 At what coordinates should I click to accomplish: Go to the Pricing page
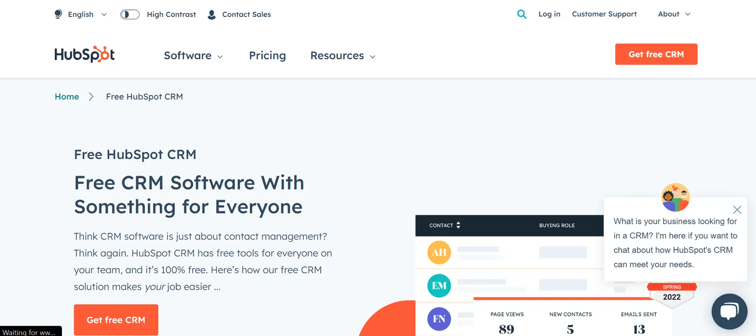tap(267, 56)
